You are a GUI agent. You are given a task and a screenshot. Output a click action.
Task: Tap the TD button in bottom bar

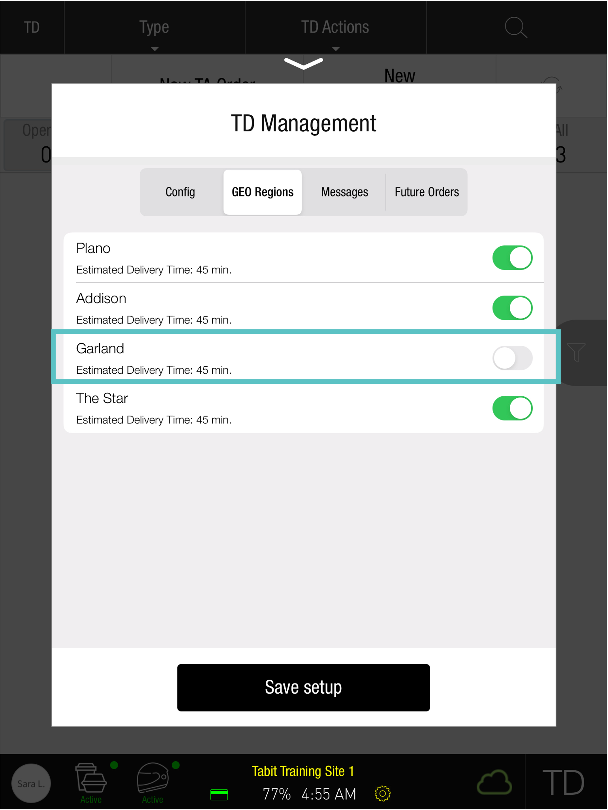point(564,783)
